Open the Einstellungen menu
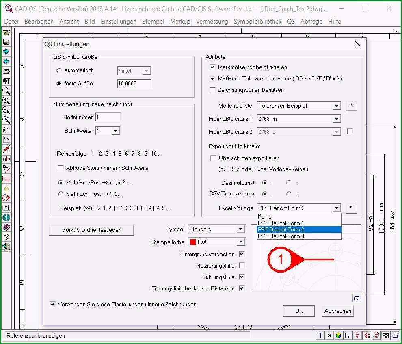 point(119,22)
